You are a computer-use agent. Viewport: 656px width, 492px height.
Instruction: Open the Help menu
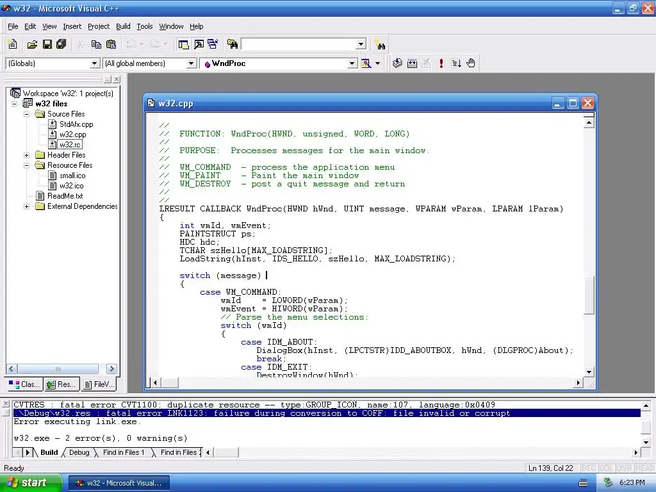(x=196, y=26)
